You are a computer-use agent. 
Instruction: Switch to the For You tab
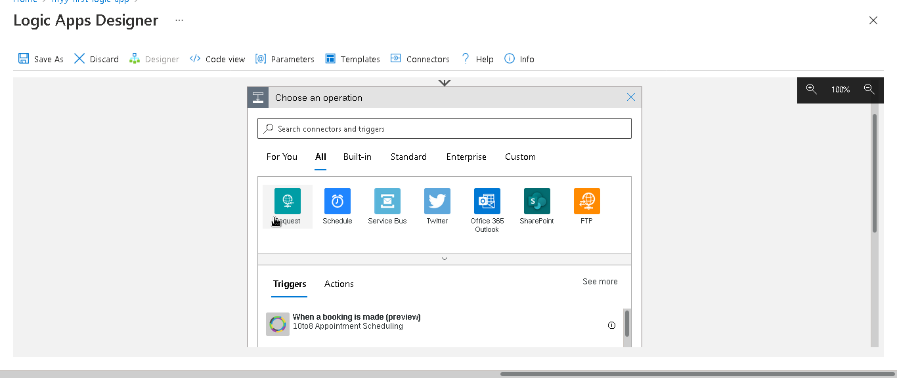tap(282, 157)
